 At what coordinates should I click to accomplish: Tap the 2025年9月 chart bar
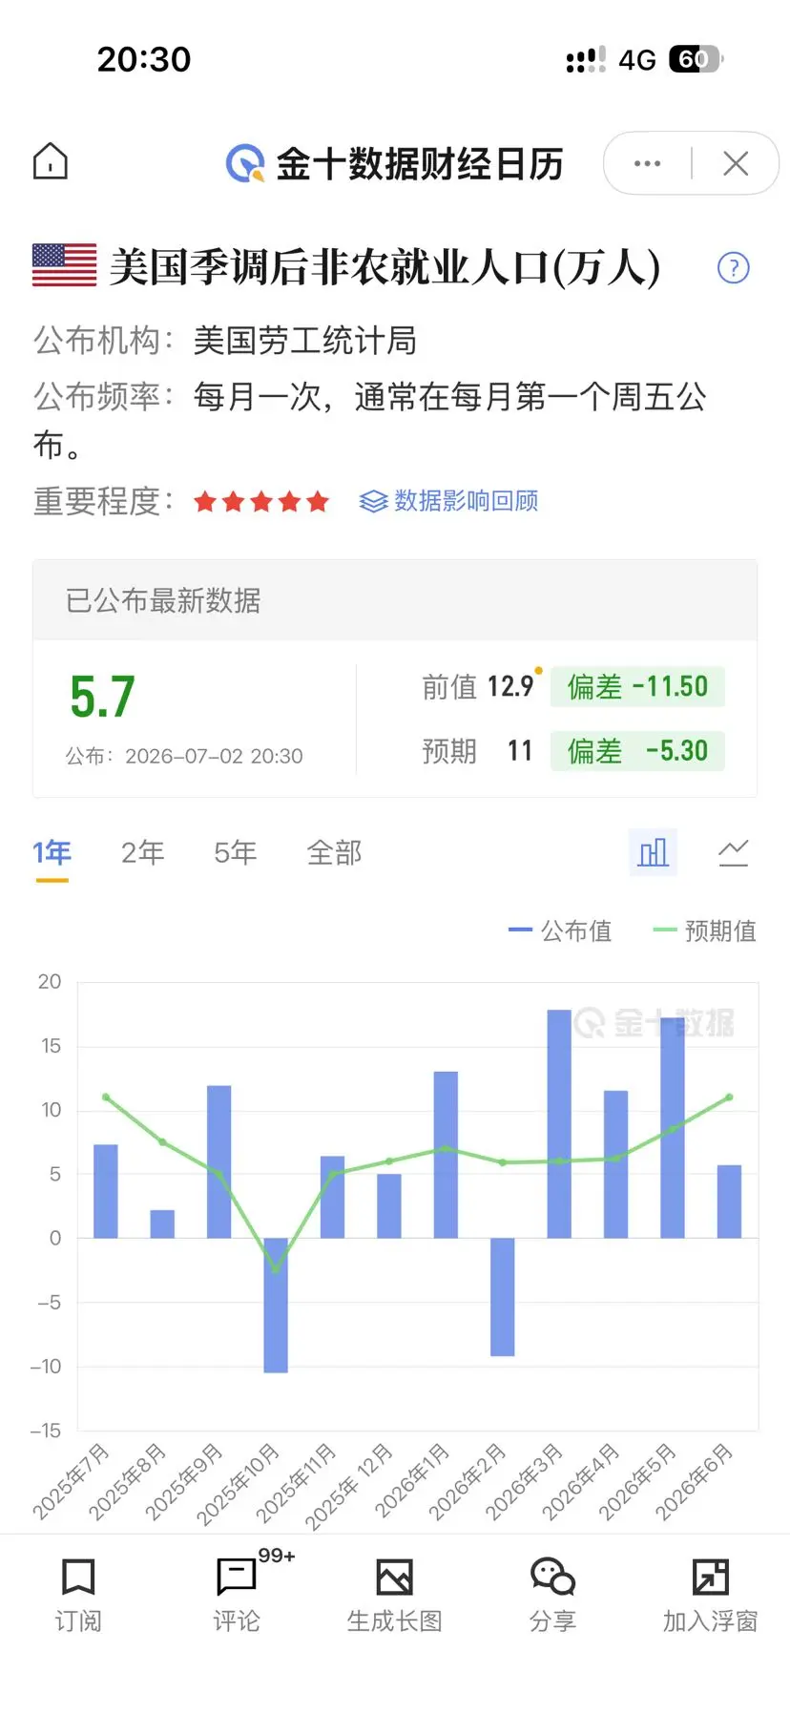click(x=219, y=1161)
